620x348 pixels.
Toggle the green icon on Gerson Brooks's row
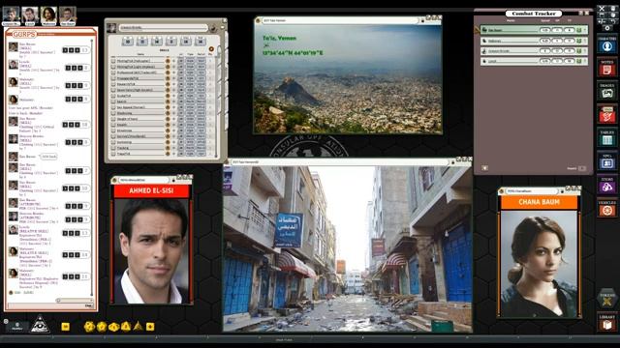579,51
